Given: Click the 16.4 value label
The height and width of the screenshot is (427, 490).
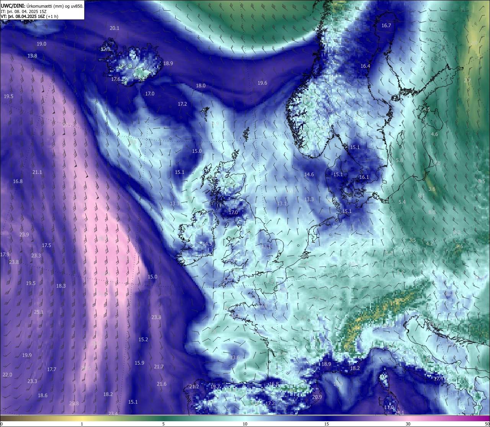Looking at the screenshot, I should [365, 66].
